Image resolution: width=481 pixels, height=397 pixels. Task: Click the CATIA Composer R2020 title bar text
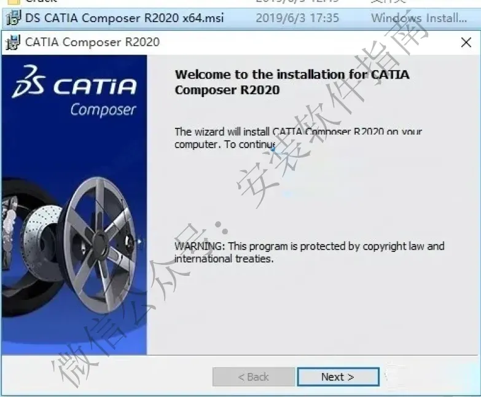[92, 42]
